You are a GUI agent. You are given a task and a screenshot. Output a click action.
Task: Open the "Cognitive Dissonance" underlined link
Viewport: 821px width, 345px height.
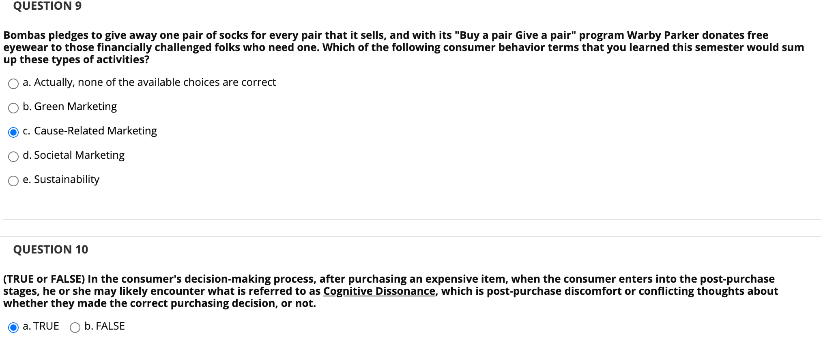point(380,291)
